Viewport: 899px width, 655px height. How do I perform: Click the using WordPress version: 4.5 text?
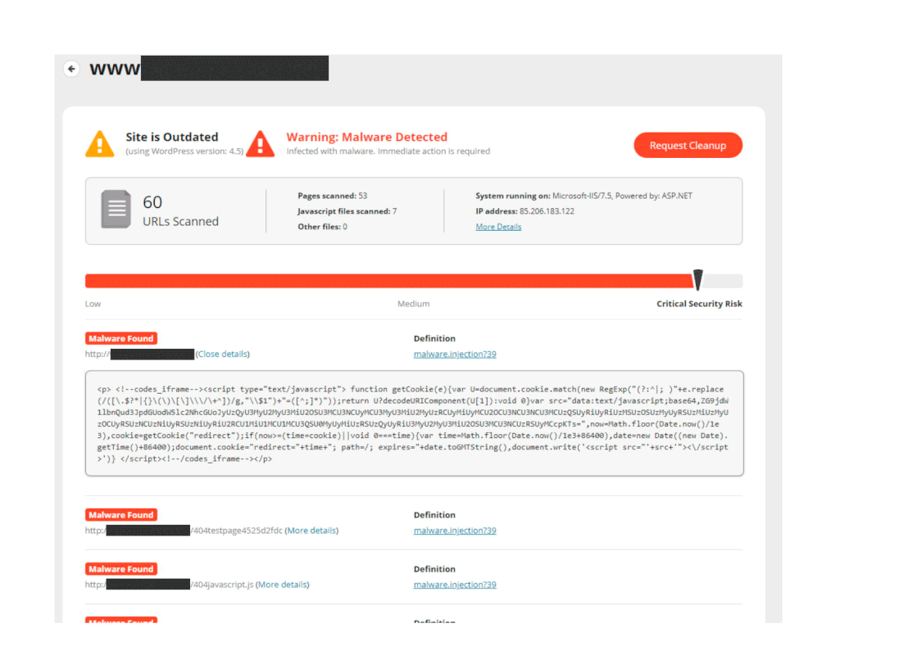[184, 151]
